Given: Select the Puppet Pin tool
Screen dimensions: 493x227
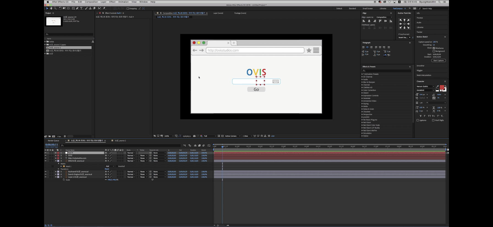Looking at the screenshot, I should (104, 8).
